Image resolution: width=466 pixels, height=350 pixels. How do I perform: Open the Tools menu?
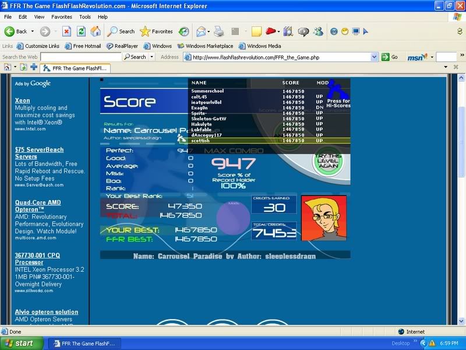coord(85,17)
